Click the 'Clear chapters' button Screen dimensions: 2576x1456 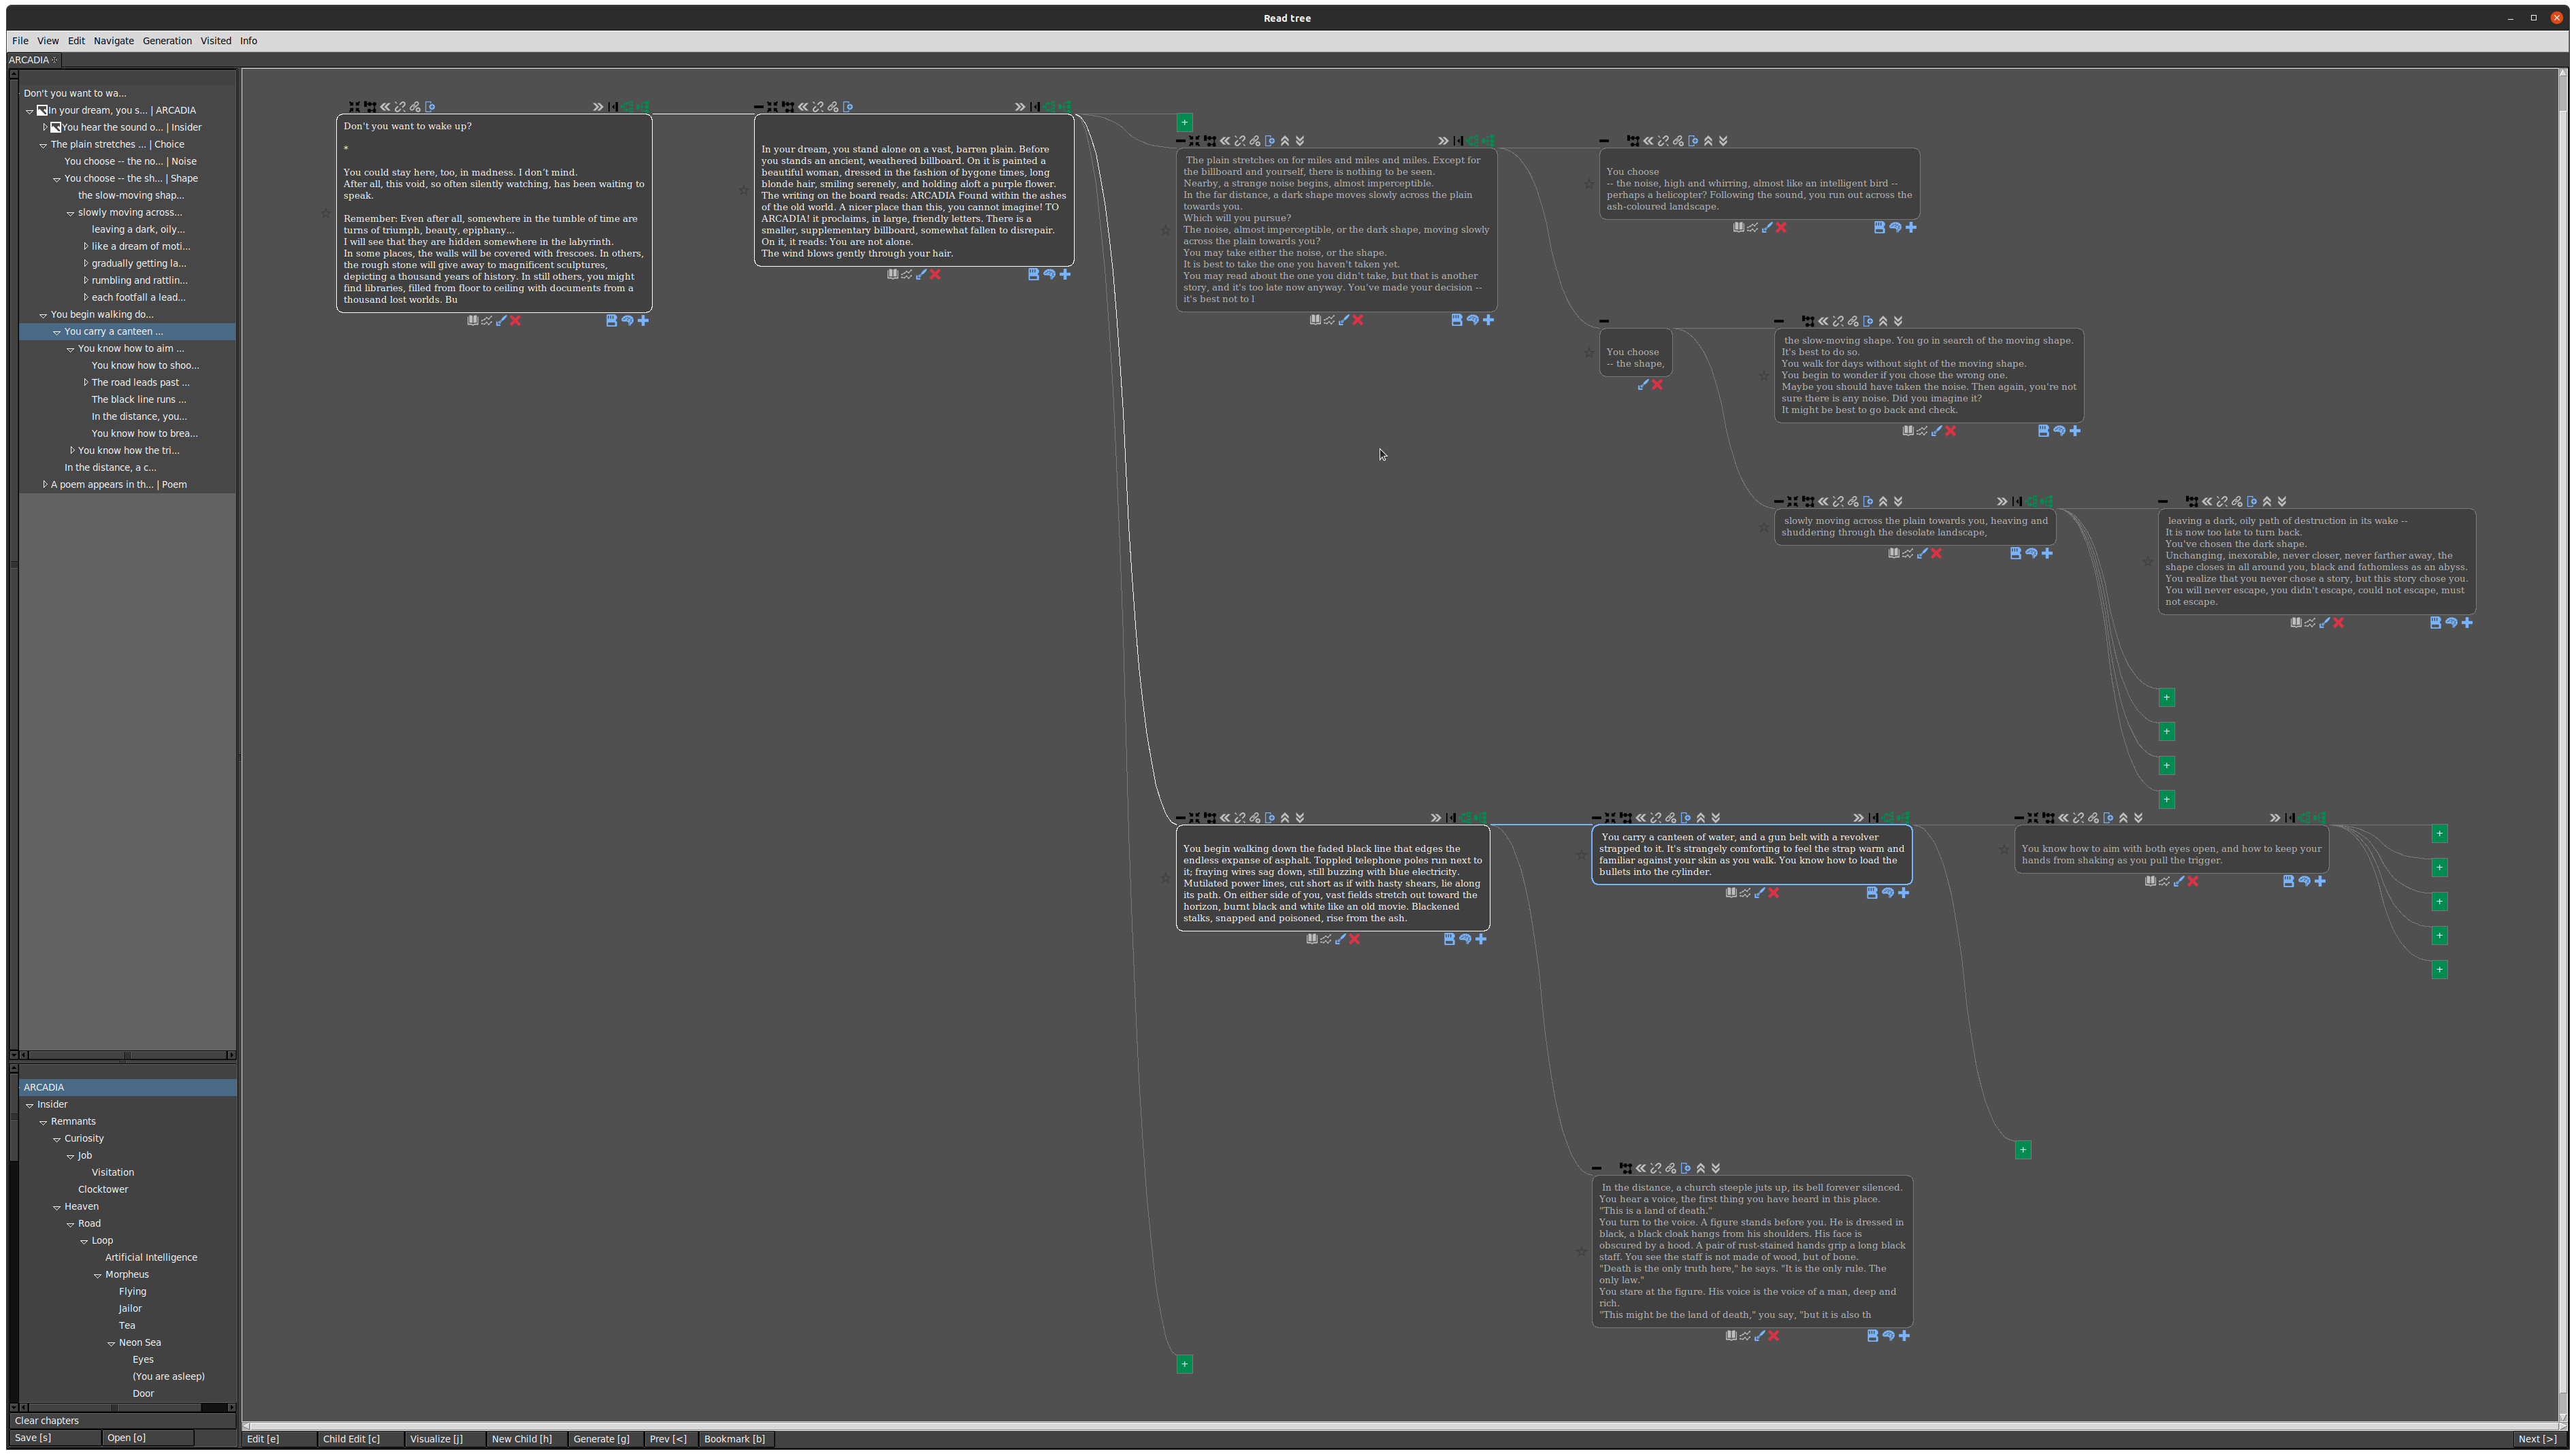click(x=46, y=1420)
